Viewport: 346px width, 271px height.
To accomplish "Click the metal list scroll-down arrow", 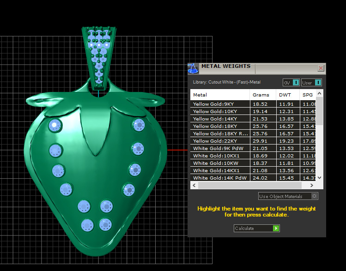I will point(319,177).
